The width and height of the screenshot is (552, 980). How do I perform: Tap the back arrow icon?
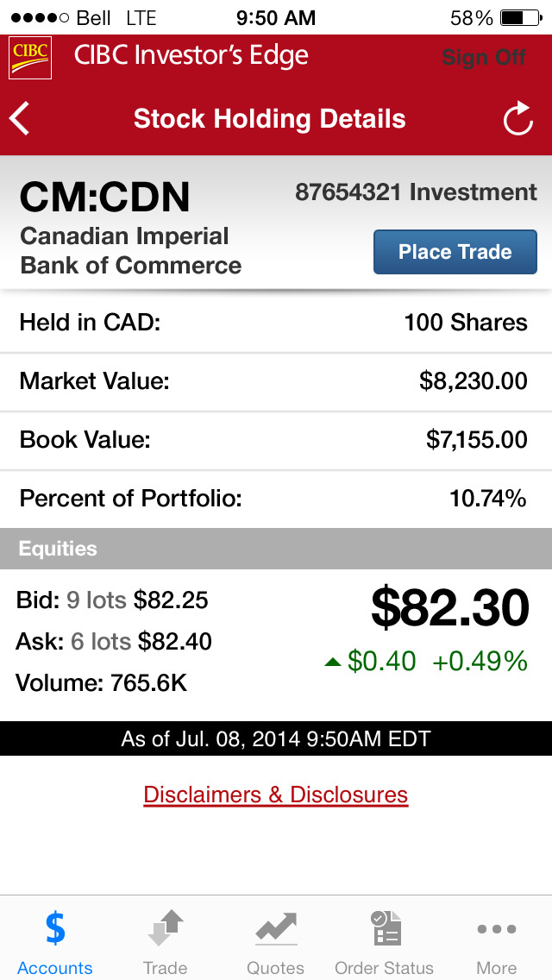21,119
